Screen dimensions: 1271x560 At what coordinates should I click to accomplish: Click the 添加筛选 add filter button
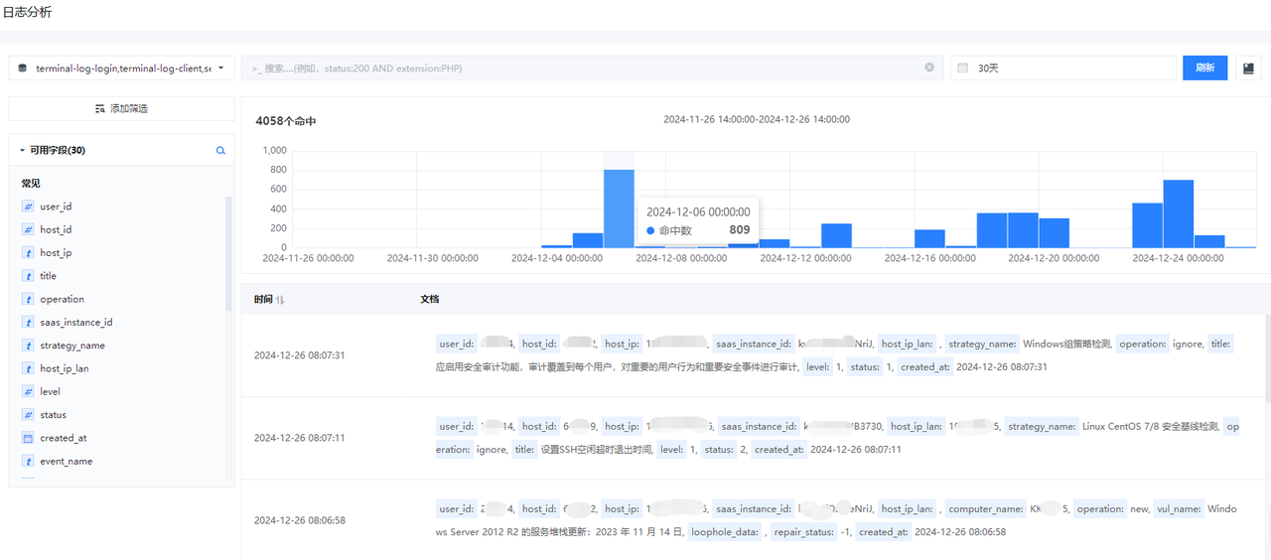click(x=121, y=108)
